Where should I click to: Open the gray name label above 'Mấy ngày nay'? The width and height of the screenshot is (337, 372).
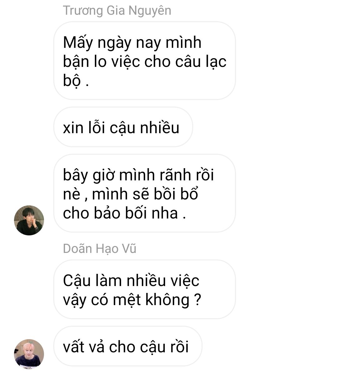117,11
